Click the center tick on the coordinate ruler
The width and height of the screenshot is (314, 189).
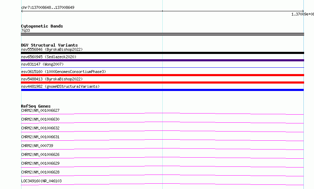click(162, 11)
